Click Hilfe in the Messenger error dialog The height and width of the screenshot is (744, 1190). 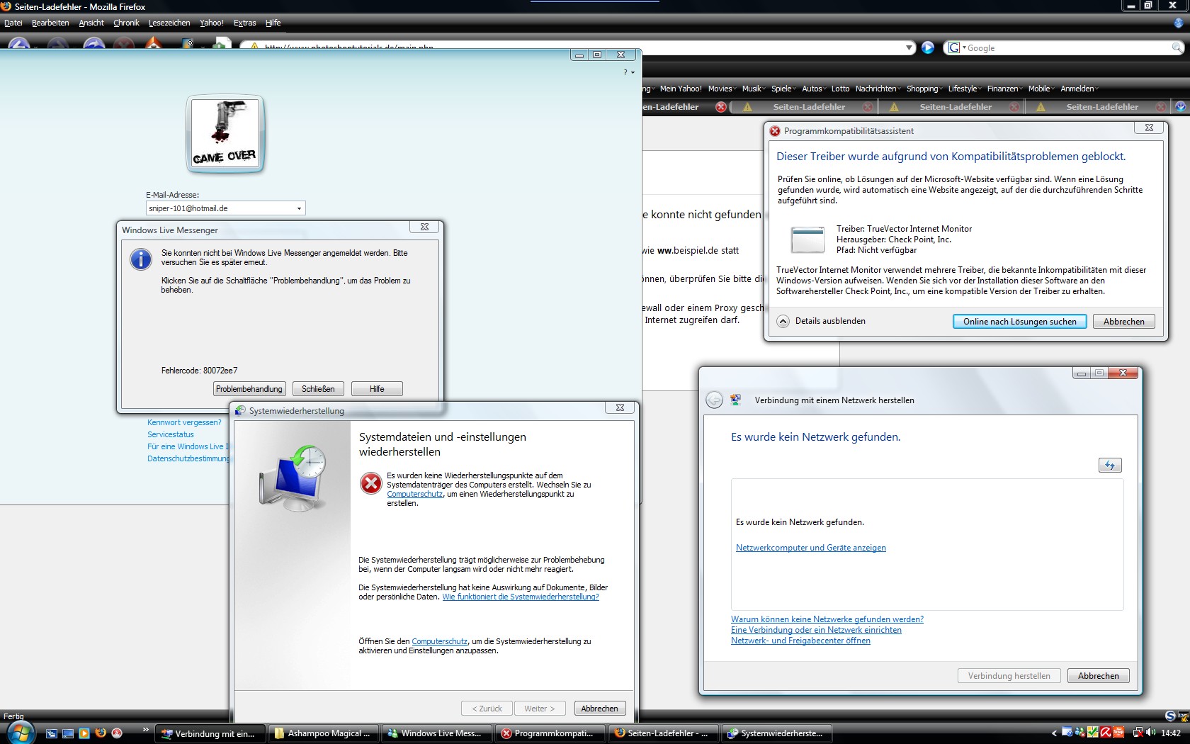tap(377, 389)
